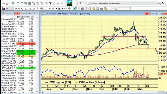167x94 pixels.
Task: Click the stacked coins money icon
Action: pyautogui.click(x=105, y=9)
